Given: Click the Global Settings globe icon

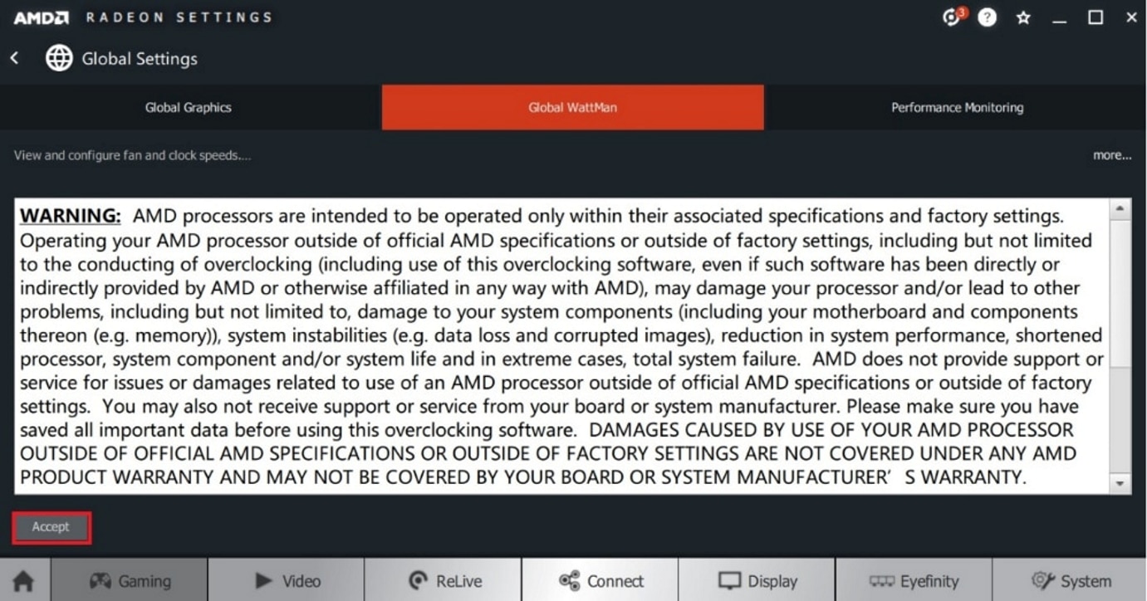Looking at the screenshot, I should coord(59,58).
